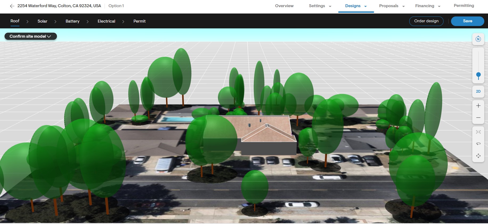
Task: Save the current design
Action: tap(468, 21)
